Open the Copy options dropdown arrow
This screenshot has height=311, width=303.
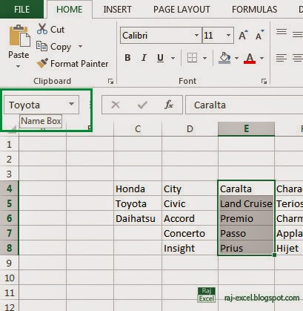(x=80, y=46)
